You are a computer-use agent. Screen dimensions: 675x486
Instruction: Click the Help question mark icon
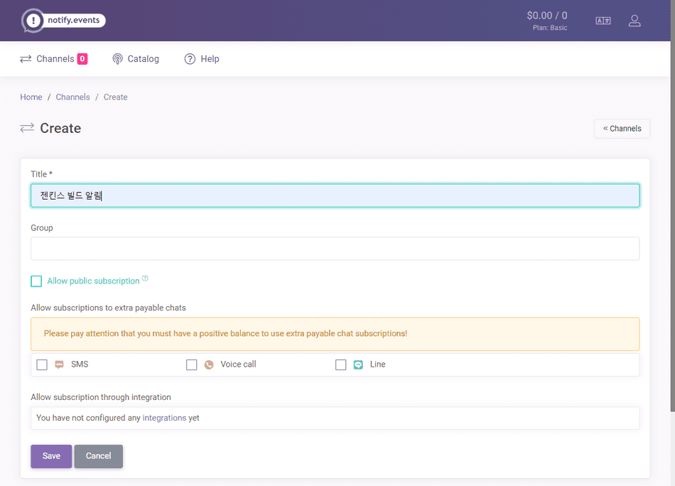coord(190,59)
